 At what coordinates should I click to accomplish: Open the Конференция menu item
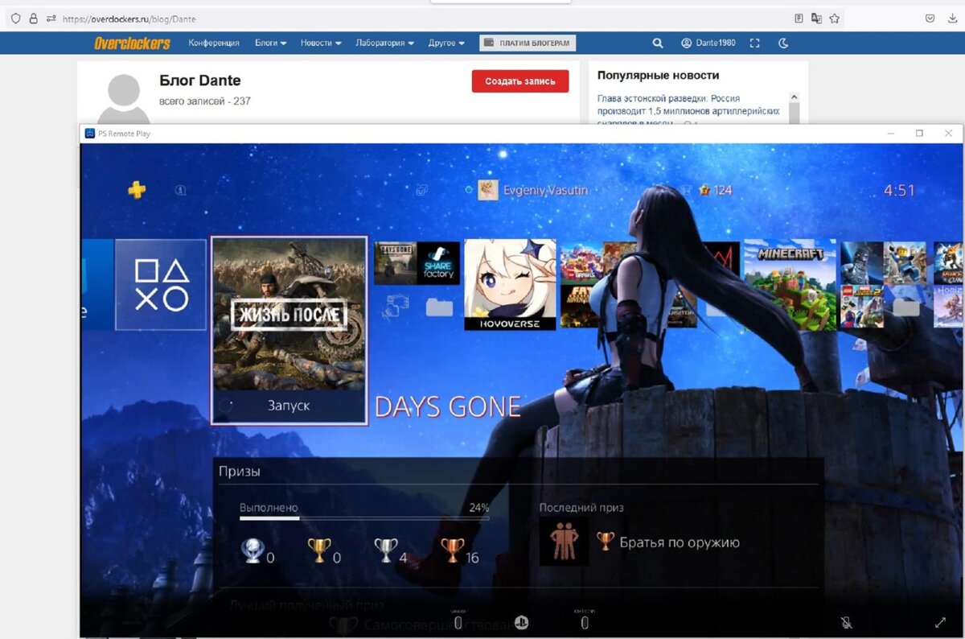(x=214, y=43)
